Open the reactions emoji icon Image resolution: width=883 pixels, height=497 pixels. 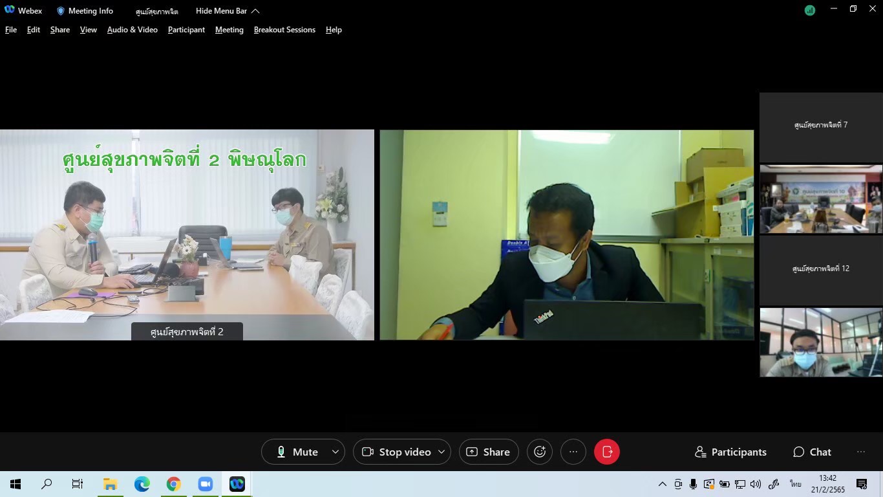(540, 452)
